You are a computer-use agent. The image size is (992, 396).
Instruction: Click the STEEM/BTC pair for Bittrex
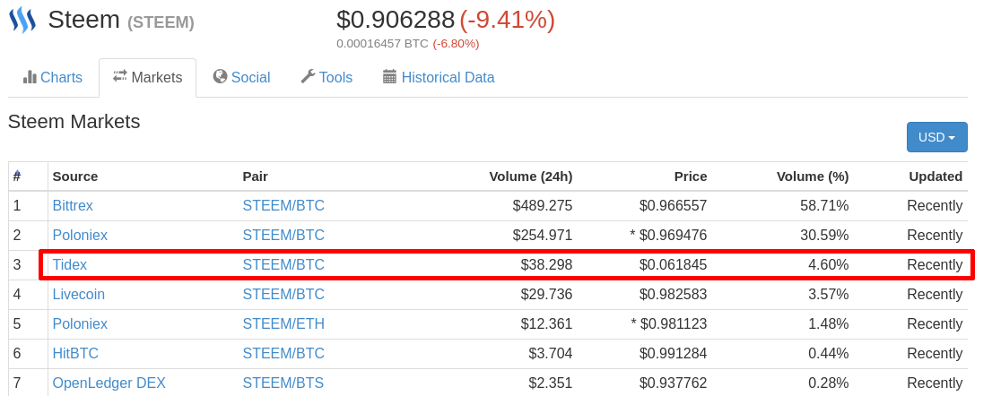pyautogui.click(x=283, y=206)
